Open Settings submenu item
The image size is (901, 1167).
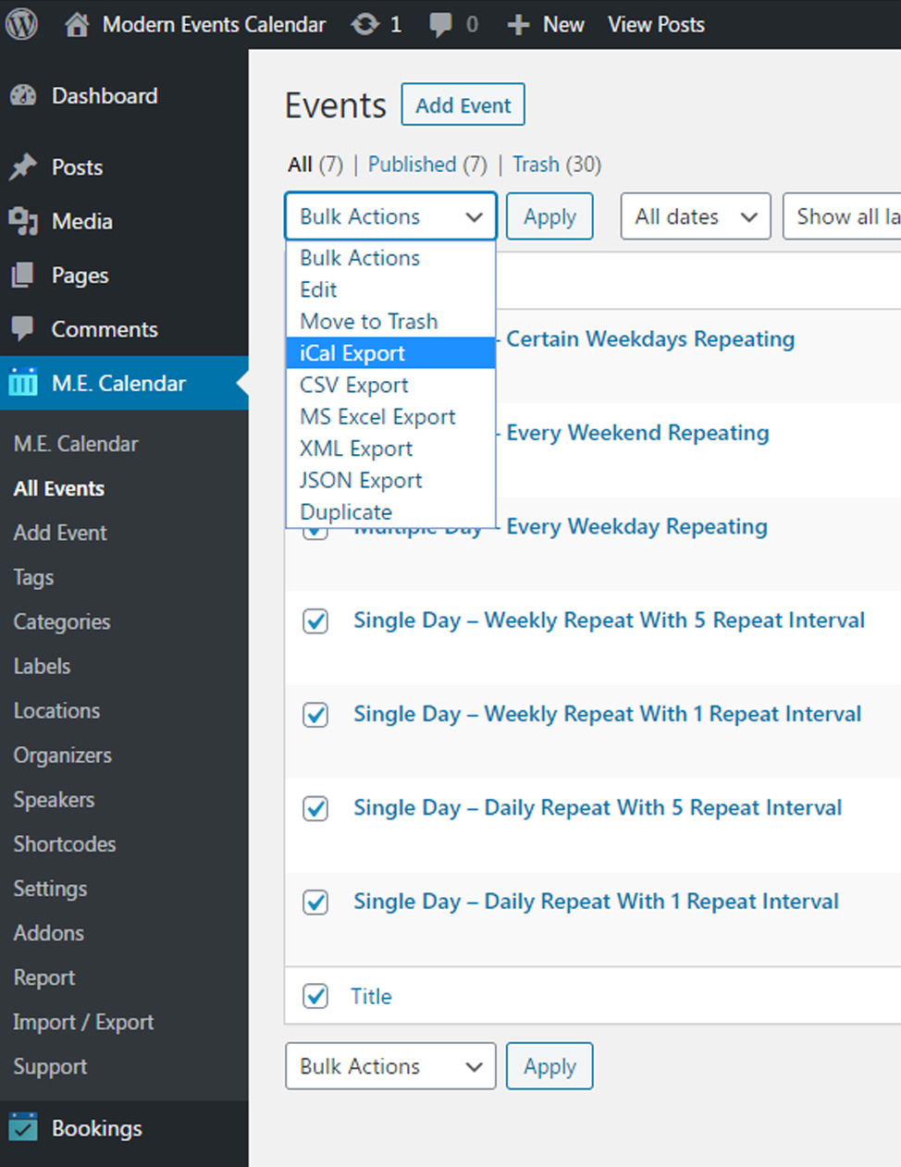tap(50, 889)
